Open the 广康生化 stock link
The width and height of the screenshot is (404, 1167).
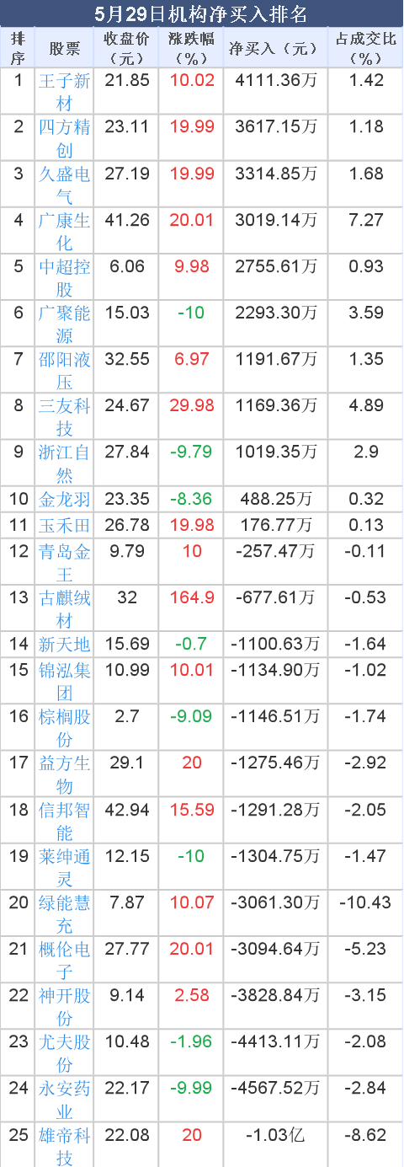[65, 231]
